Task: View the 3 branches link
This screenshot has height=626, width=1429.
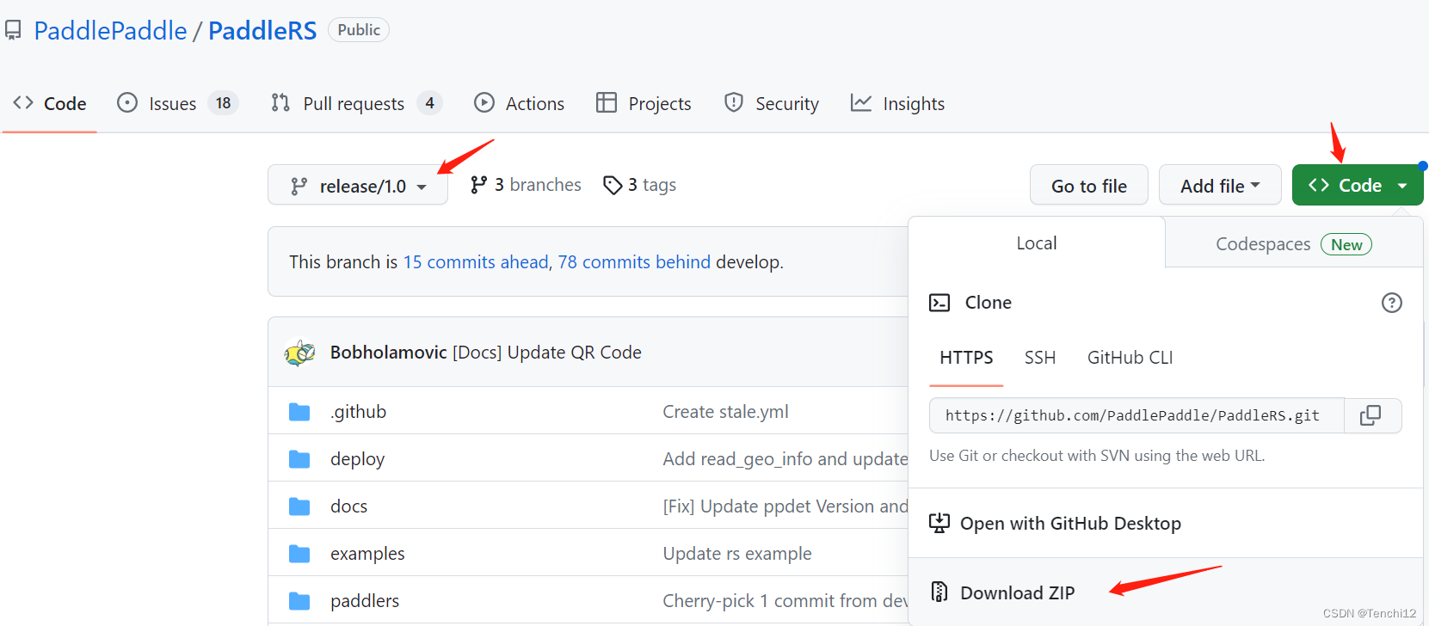Action: click(526, 185)
